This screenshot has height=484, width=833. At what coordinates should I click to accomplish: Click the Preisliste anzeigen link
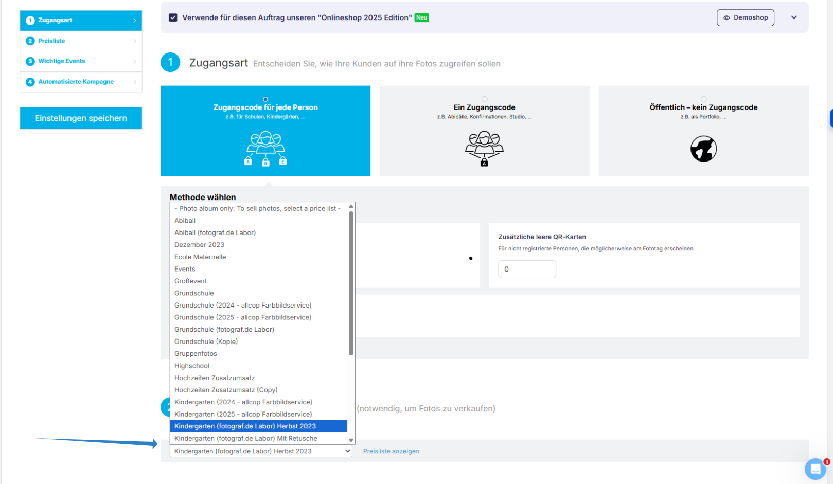click(391, 451)
